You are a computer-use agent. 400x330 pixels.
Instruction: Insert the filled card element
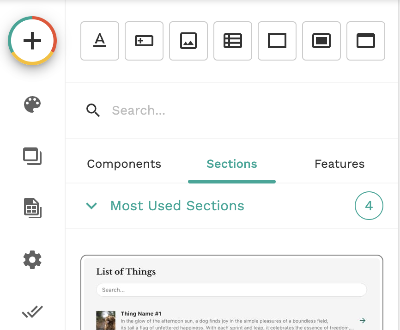321,41
